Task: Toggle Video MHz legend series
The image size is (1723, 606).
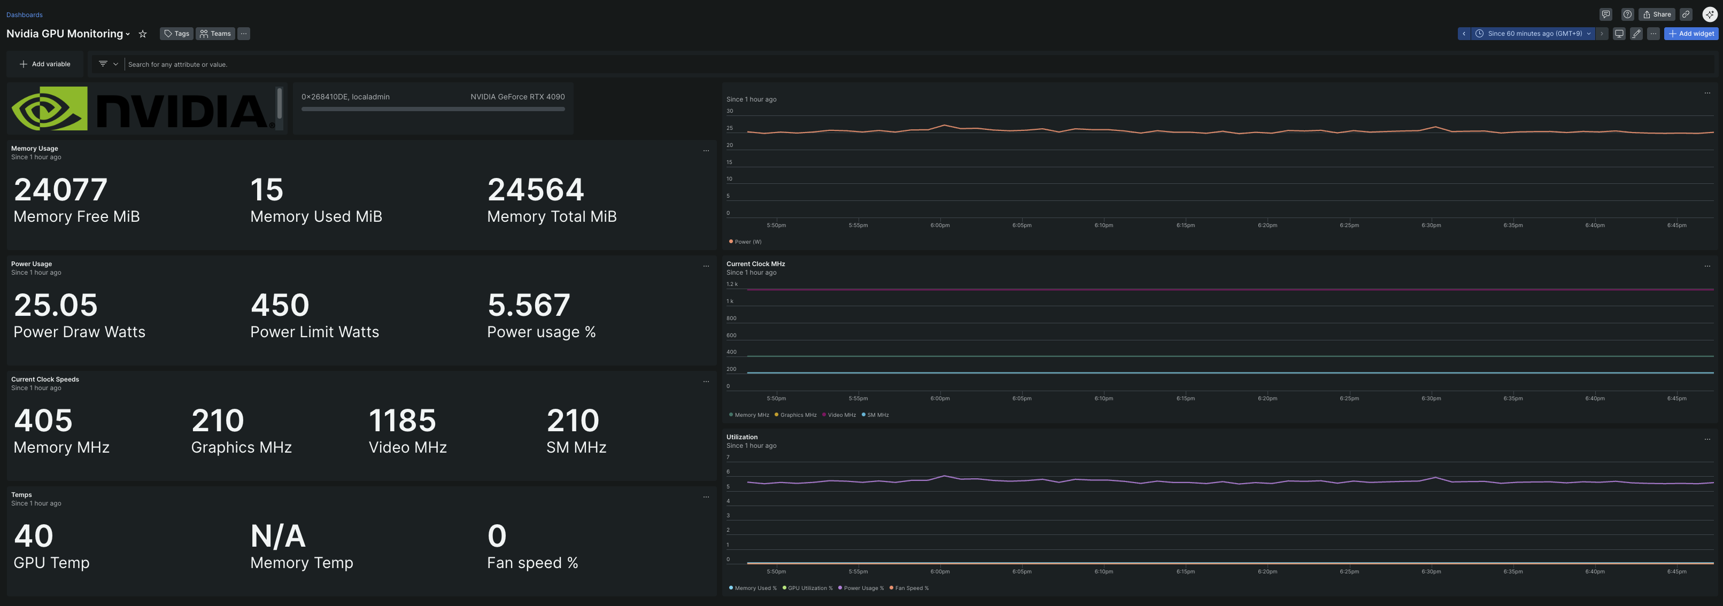Action: point(841,415)
